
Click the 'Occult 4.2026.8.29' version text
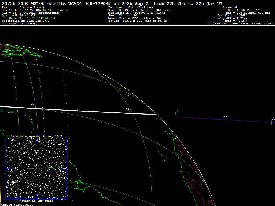pyautogui.click(x=17, y=205)
